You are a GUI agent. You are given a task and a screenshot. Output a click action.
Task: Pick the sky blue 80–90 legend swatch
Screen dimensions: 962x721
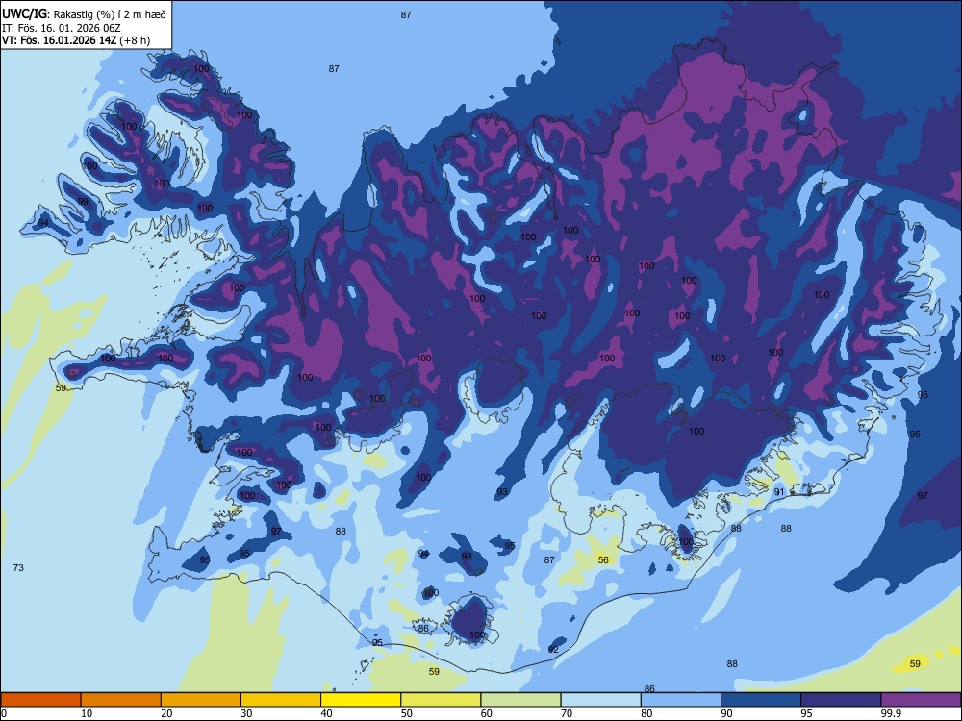[x=681, y=700]
